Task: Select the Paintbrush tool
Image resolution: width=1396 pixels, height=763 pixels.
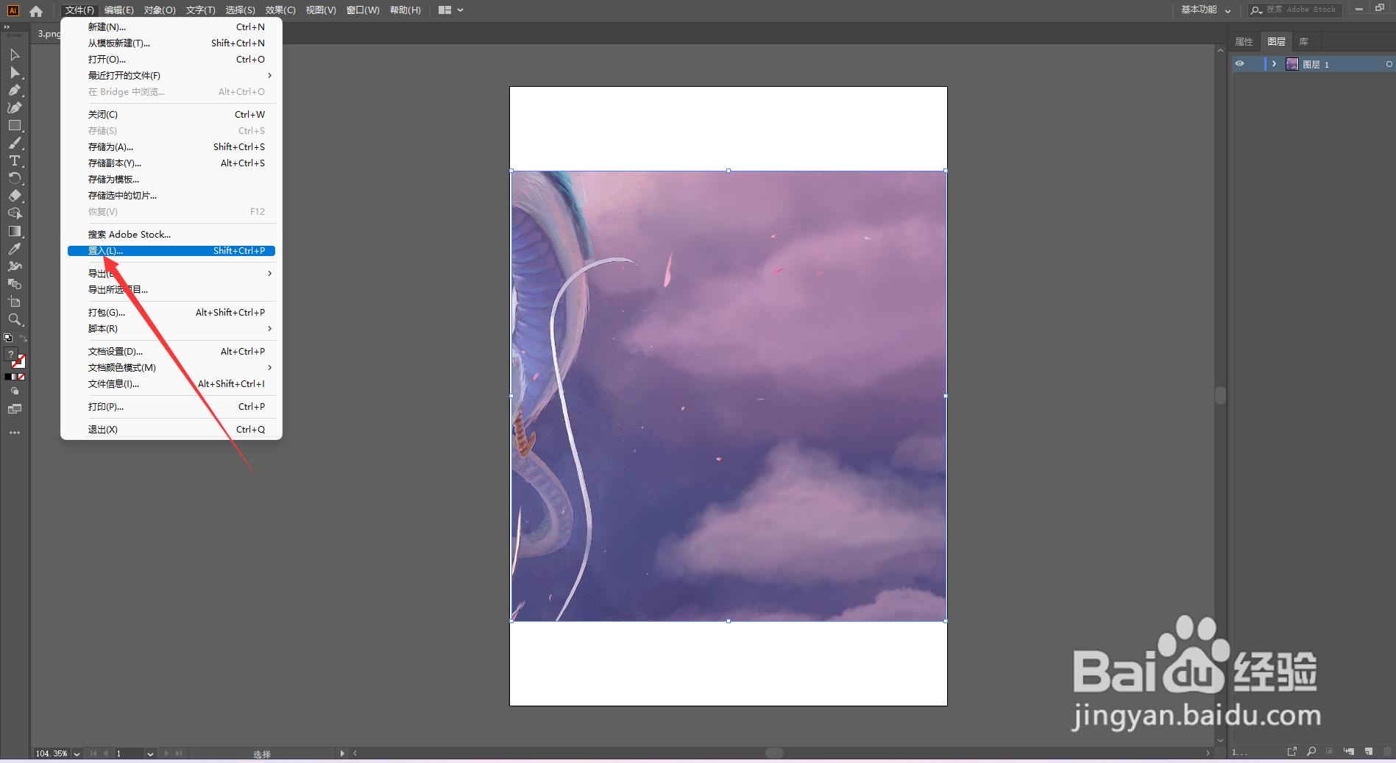Action: tap(15, 143)
